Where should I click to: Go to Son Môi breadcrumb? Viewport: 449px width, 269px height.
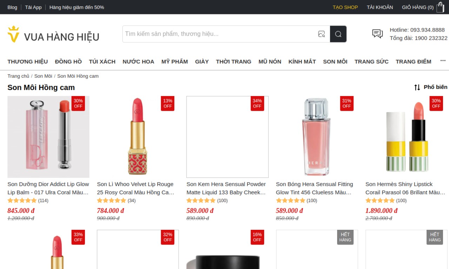pyautogui.click(x=43, y=76)
